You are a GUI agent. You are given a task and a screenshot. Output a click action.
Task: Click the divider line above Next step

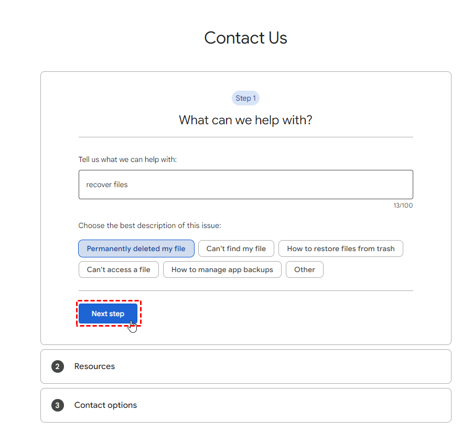[245, 290]
